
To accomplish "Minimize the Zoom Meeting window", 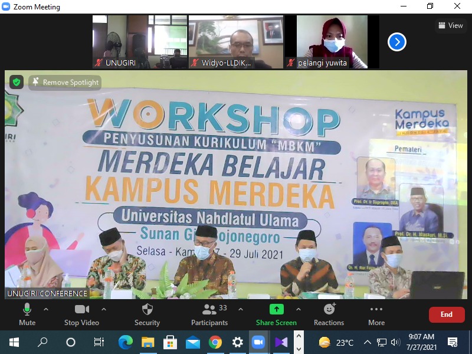I will (x=404, y=6).
